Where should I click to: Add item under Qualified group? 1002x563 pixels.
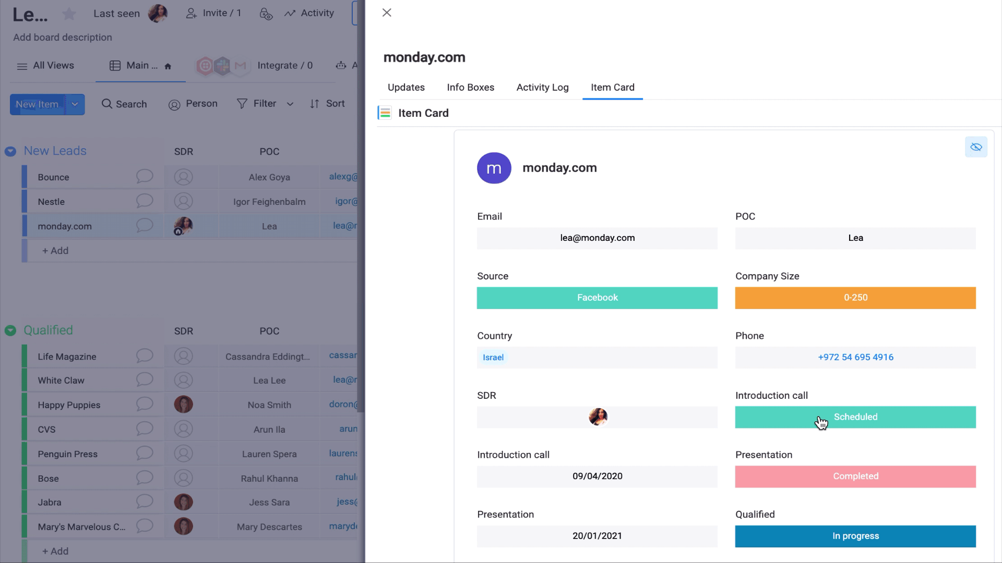click(55, 551)
